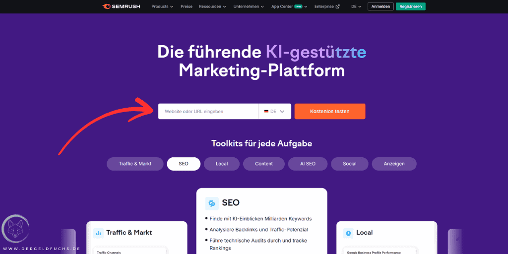Screen dimensions: 508x254
Task: Click the Local card location pin icon
Action: point(348,233)
